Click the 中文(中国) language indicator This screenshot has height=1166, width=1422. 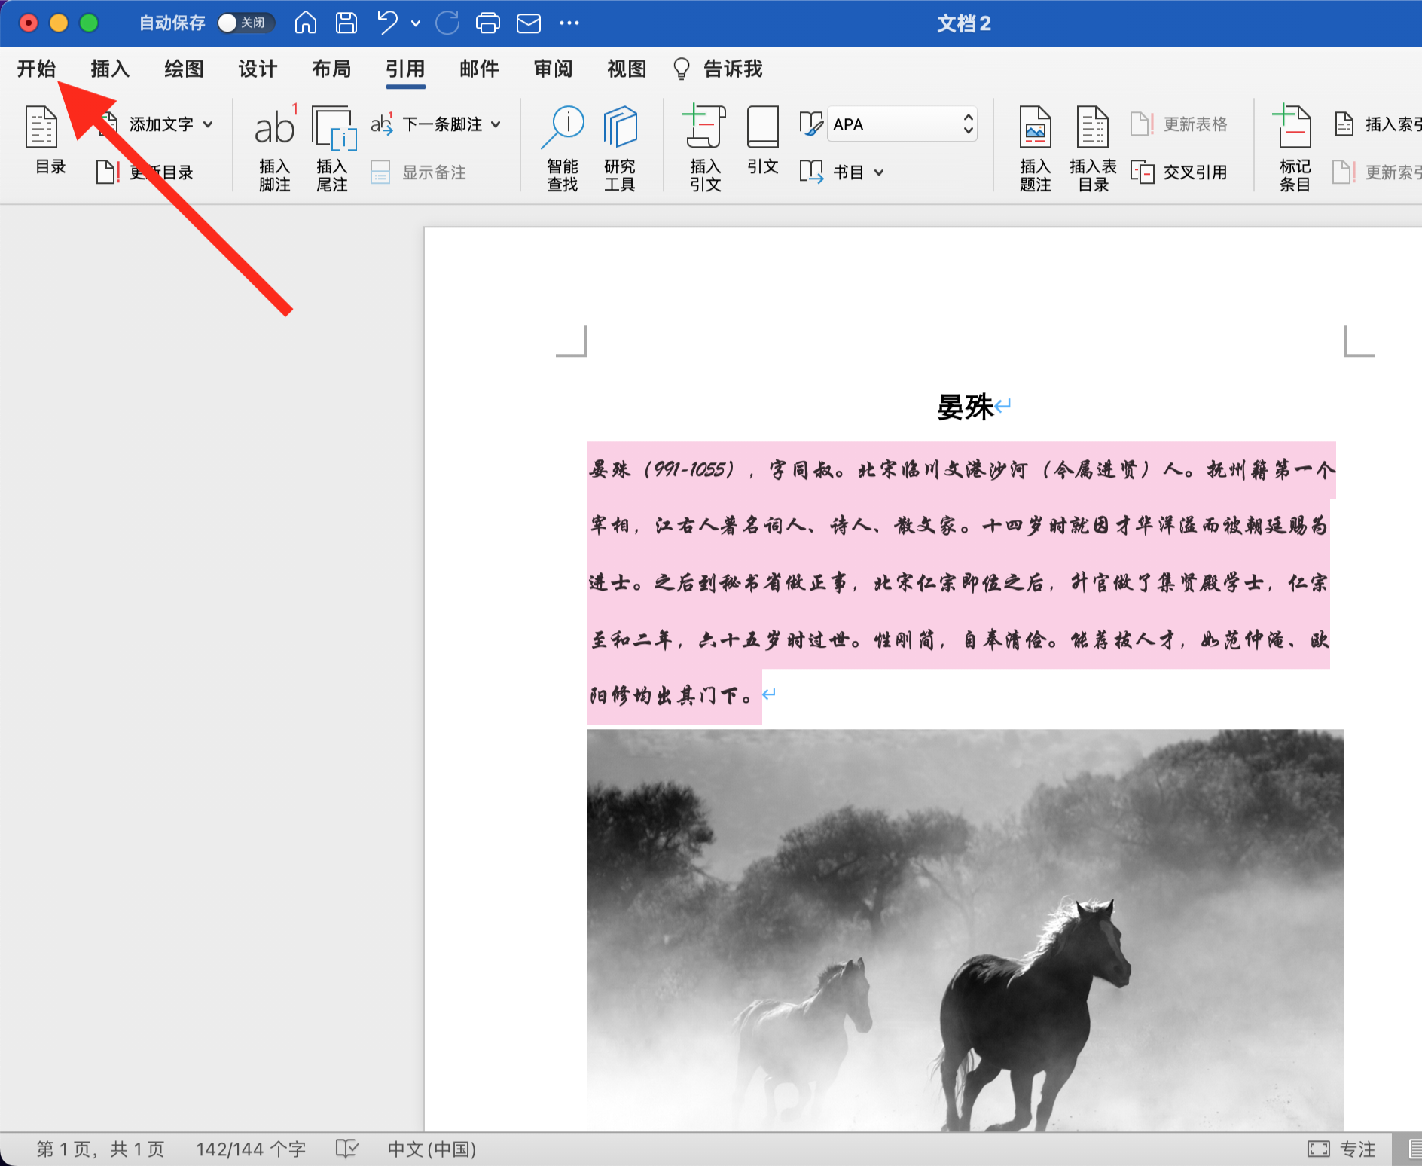(x=432, y=1149)
